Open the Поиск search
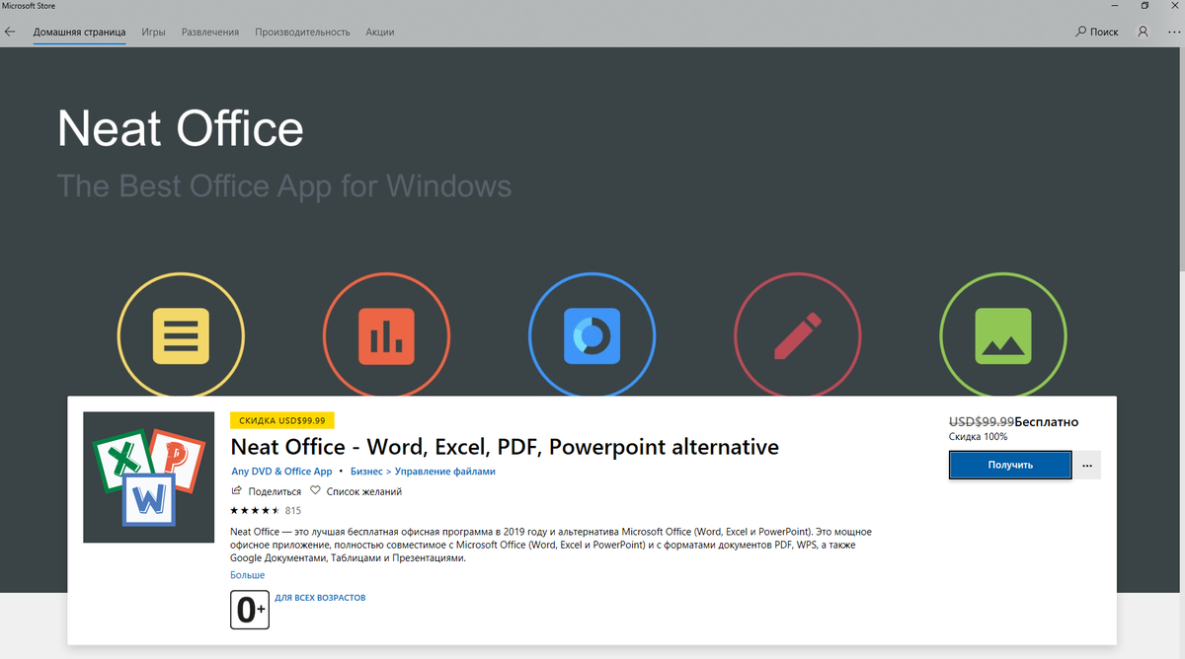This screenshot has height=659, width=1185. 1097,32
